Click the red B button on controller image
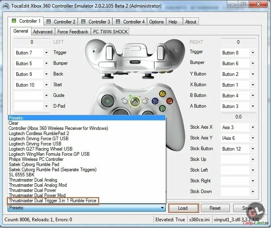Screen dimensions: 271x228 (169, 101)
